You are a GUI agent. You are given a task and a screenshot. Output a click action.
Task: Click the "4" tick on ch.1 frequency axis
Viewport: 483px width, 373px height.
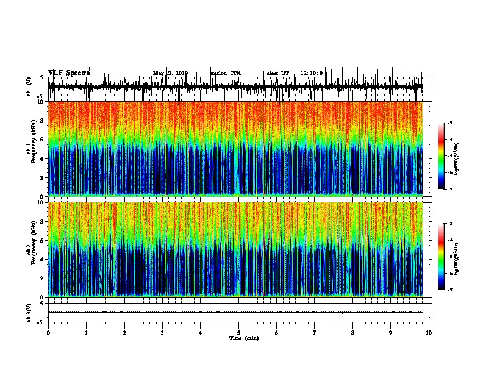pyautogui.click(x=43, y=159)
